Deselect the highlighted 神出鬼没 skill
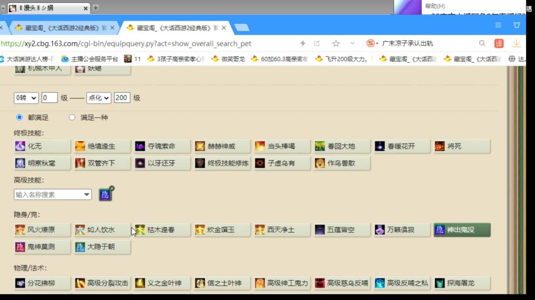 pyautogui.click(x=462, y=230)
